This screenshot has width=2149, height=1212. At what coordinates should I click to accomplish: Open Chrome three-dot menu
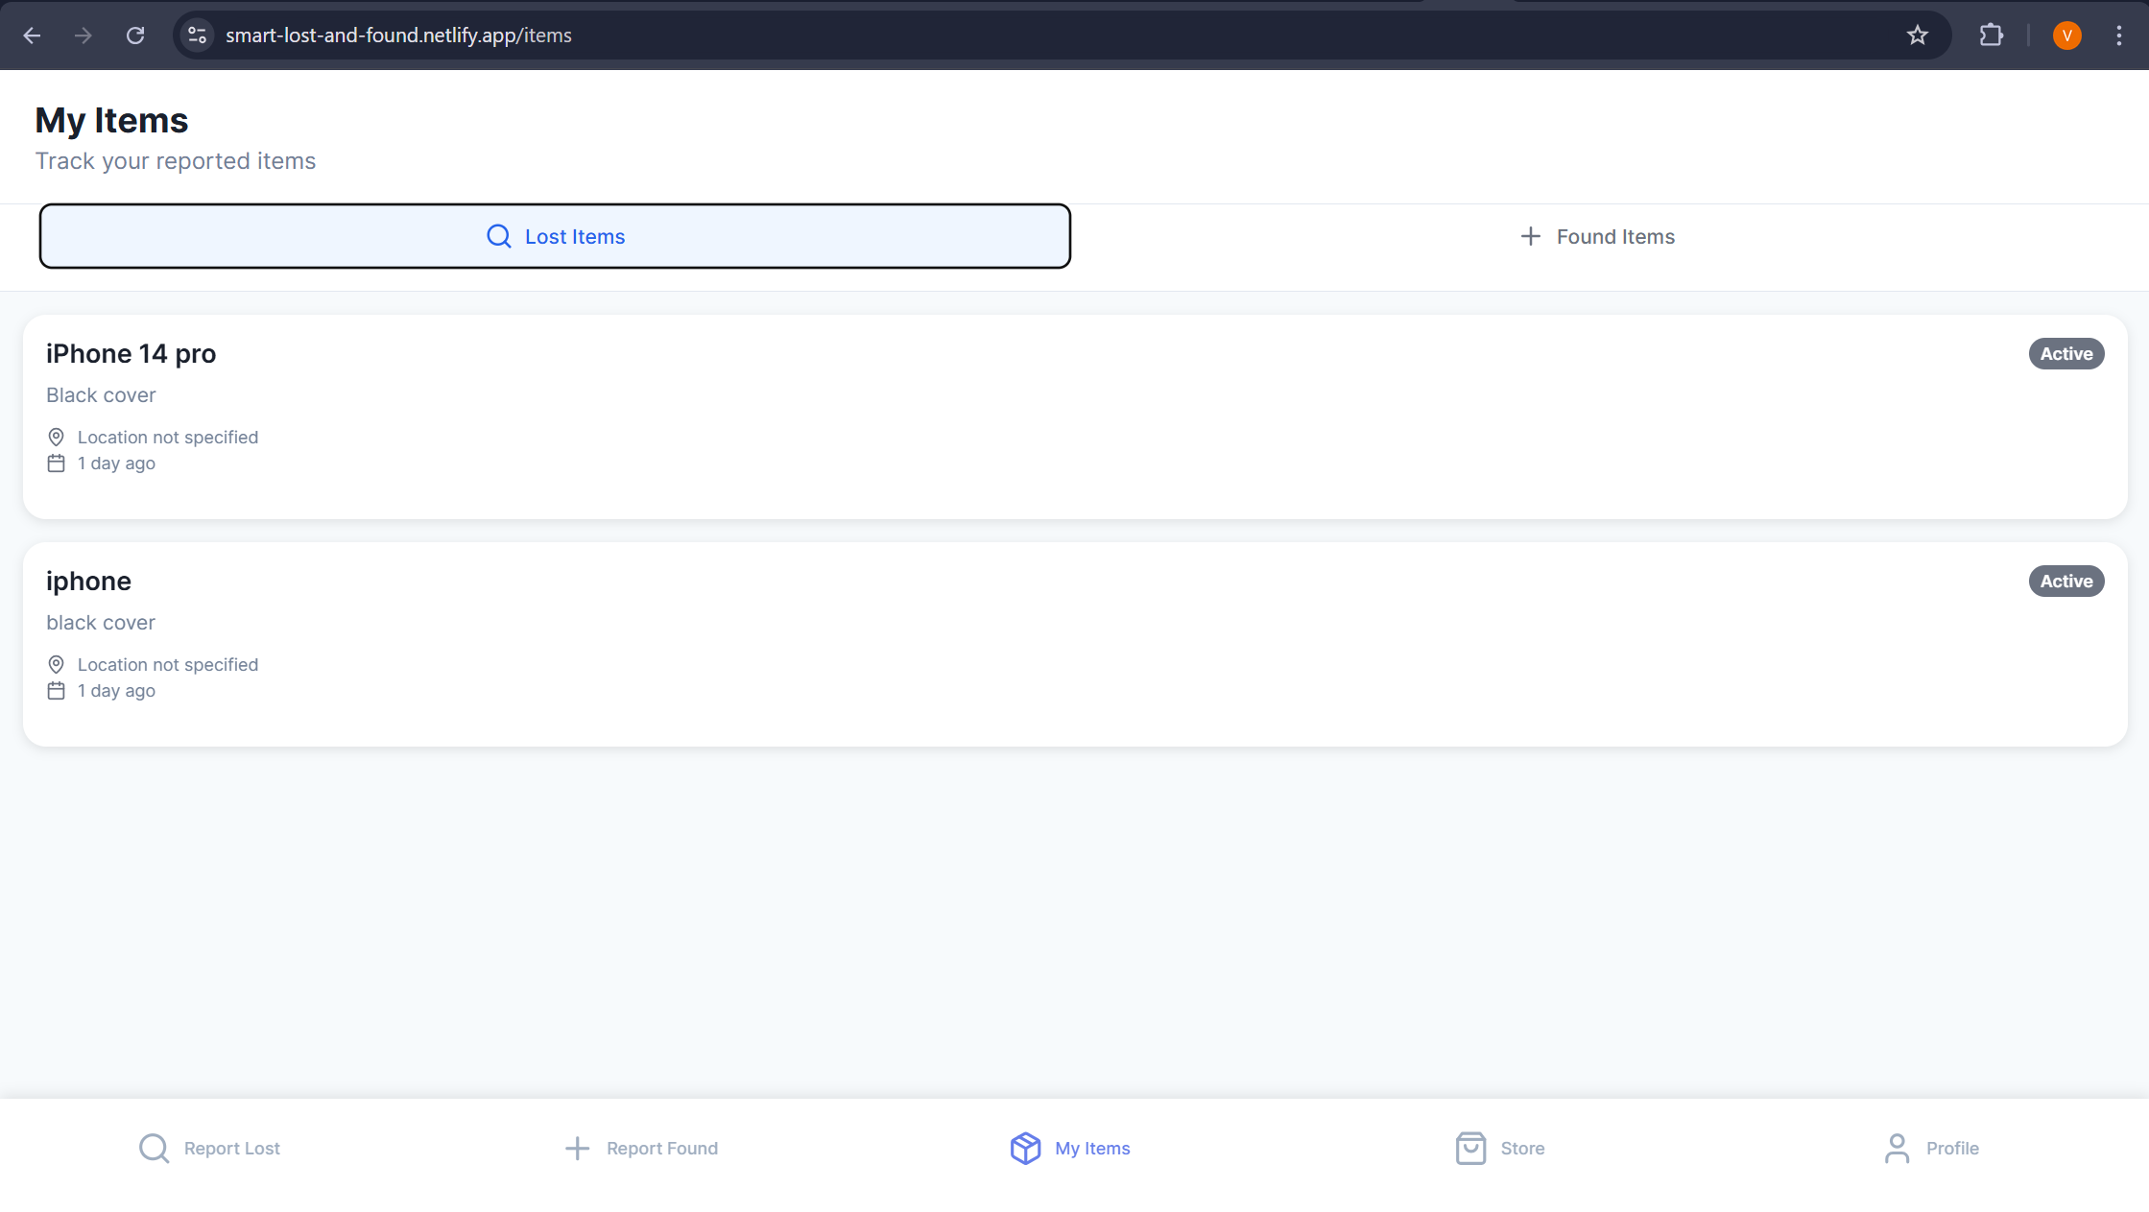(2118, 36)
